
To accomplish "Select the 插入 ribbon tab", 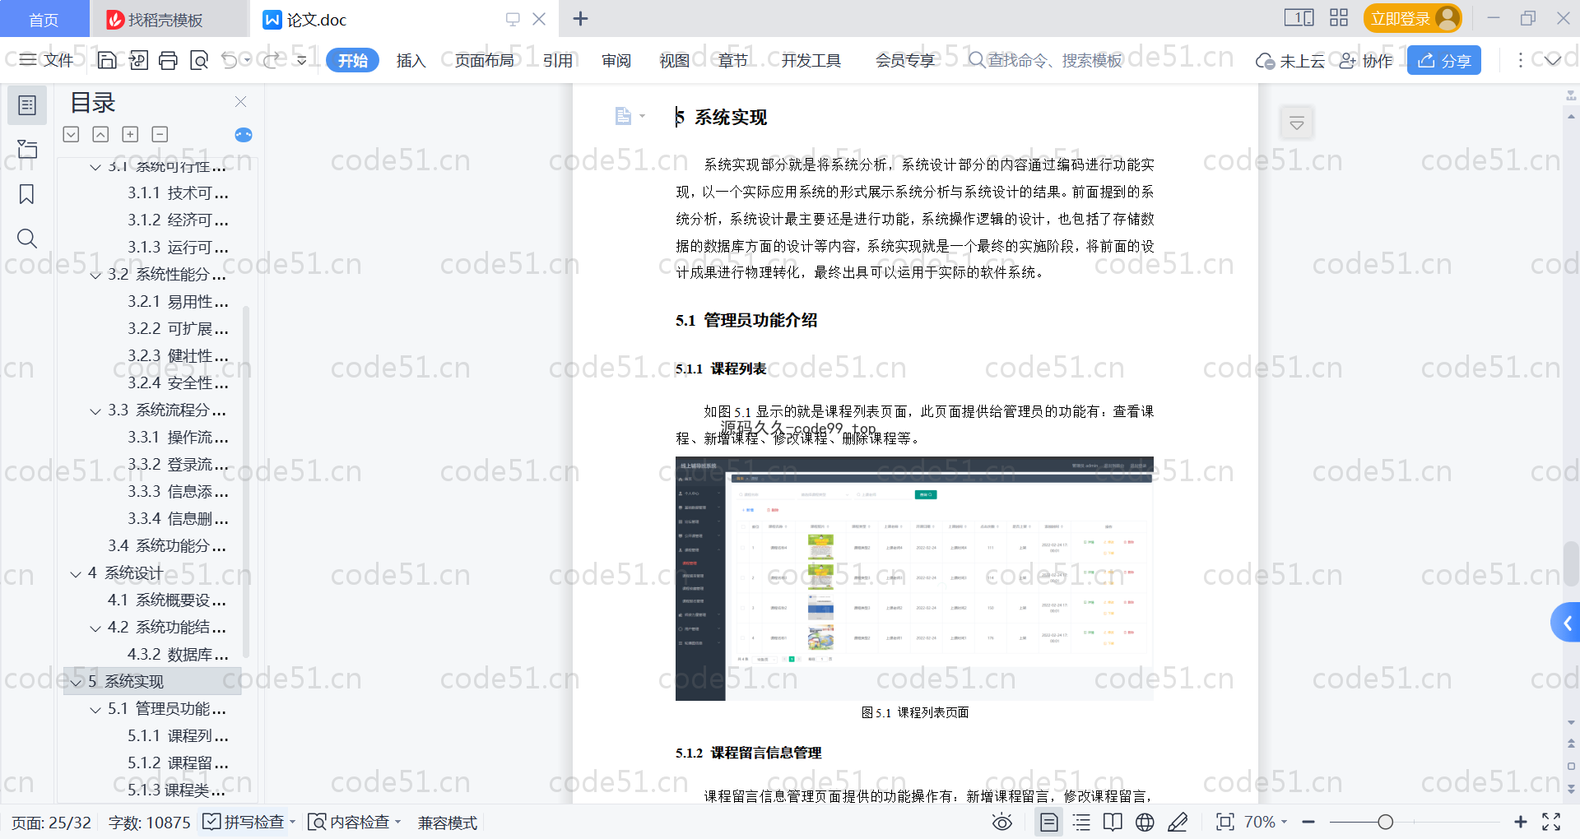I will pyautogui.click(x=411, y=60).
